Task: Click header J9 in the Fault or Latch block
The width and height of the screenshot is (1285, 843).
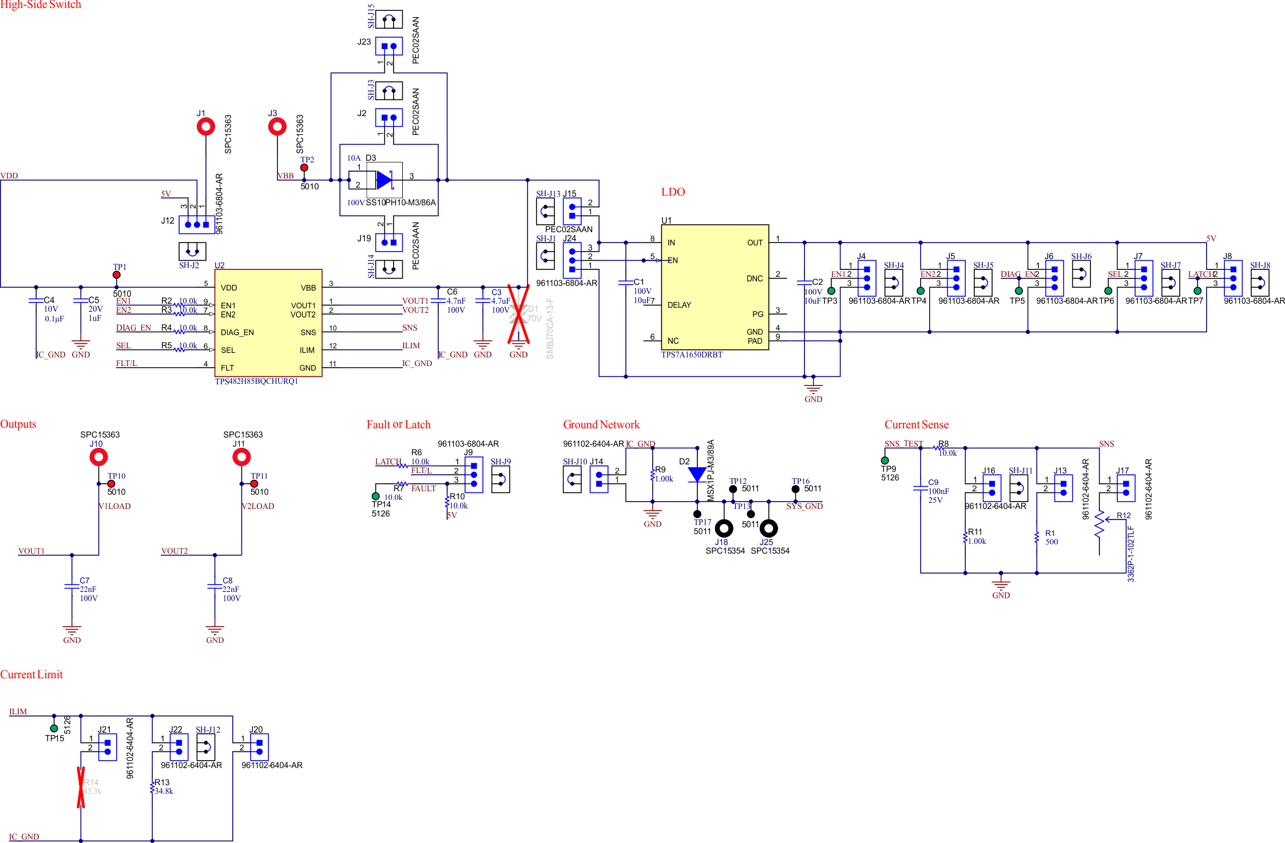Action: point(473,476)
